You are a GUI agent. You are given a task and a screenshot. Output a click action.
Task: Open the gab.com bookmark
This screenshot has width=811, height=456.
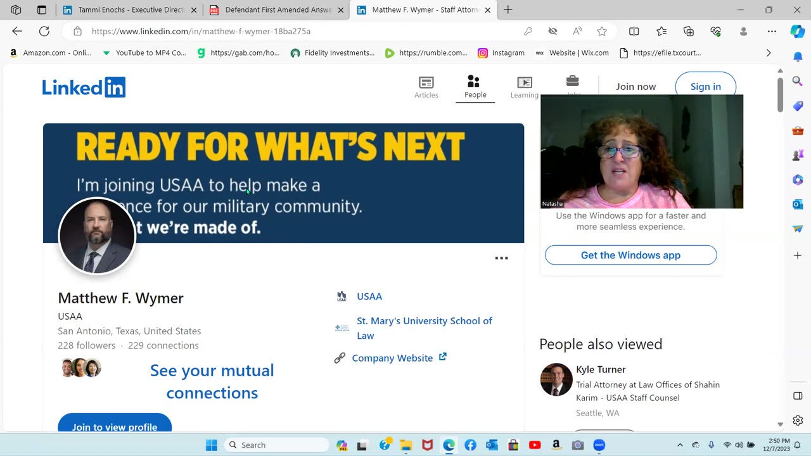pyautogui.click(x=238, y=53)
